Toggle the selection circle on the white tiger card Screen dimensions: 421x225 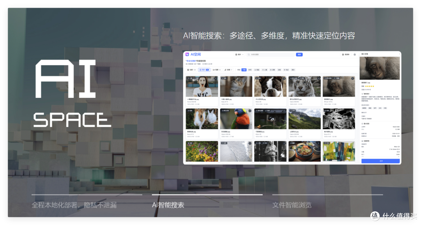click(318, 78)
